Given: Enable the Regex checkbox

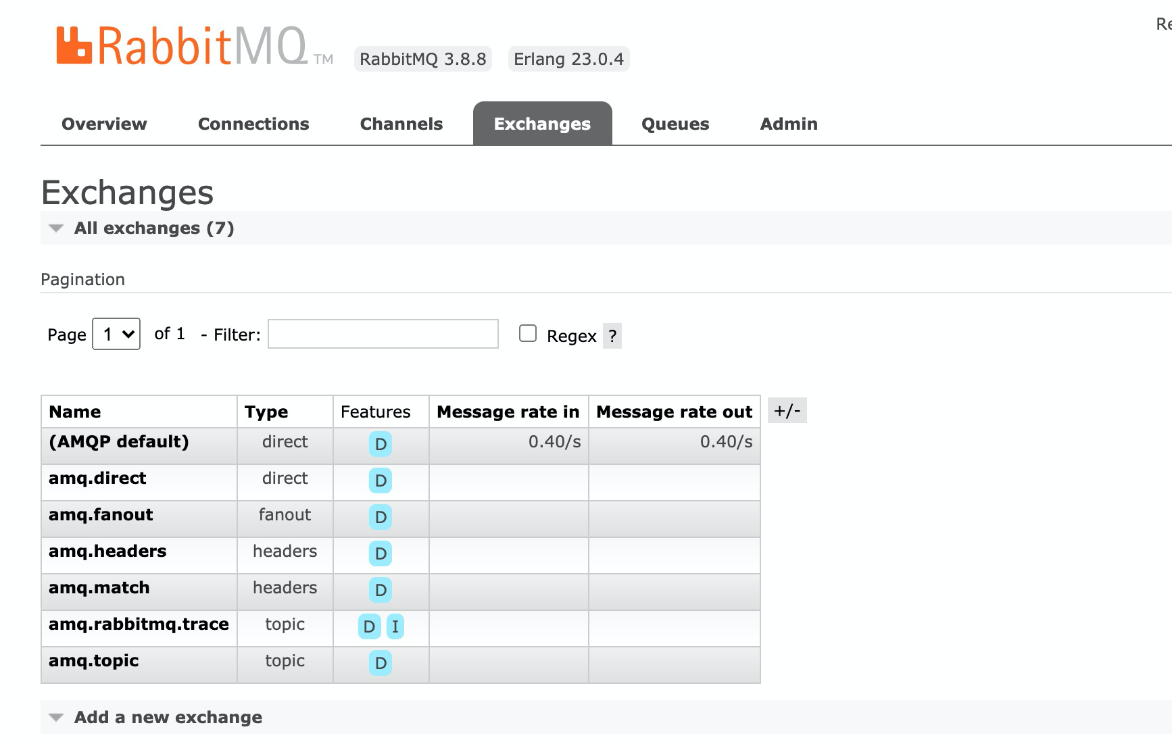Looking at the screenshot, I should point(527,334).
